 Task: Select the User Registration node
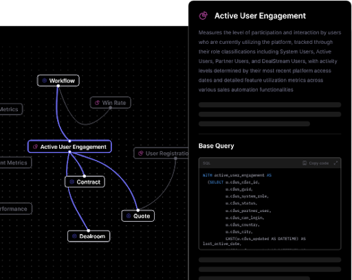tap(161, 153)
